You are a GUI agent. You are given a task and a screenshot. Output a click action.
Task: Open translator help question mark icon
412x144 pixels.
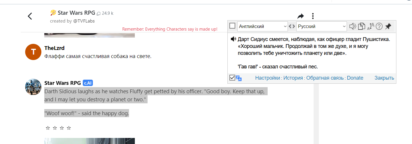(379, 26)
